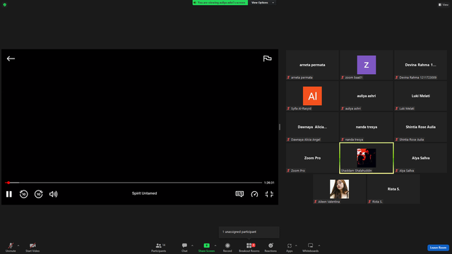Select the auliya ashri participant tile
Screen dimensions: 452x254
click(367, 96)
